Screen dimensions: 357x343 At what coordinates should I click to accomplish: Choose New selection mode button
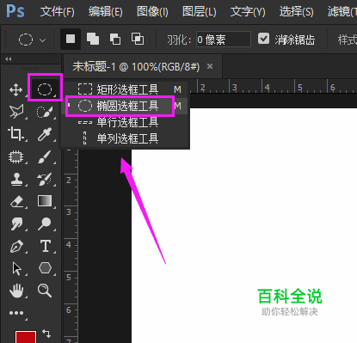tap(71, 39)
